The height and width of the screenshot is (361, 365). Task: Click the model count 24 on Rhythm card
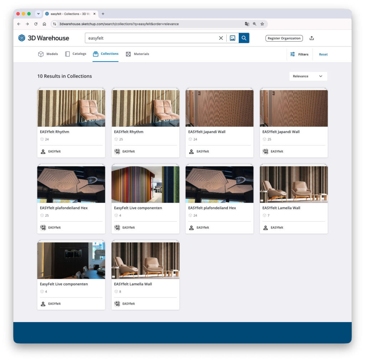pyautogui.click(x=47, y=139)
